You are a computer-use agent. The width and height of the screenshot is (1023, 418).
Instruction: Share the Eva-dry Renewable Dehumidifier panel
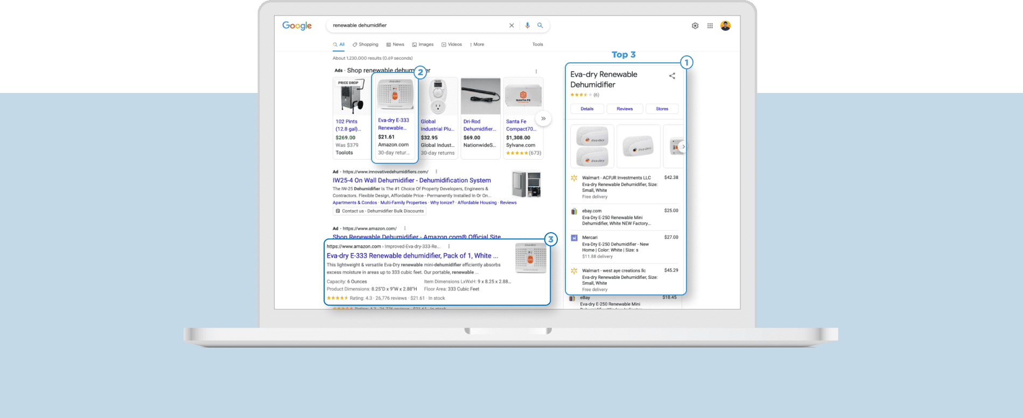coord(672,76)
